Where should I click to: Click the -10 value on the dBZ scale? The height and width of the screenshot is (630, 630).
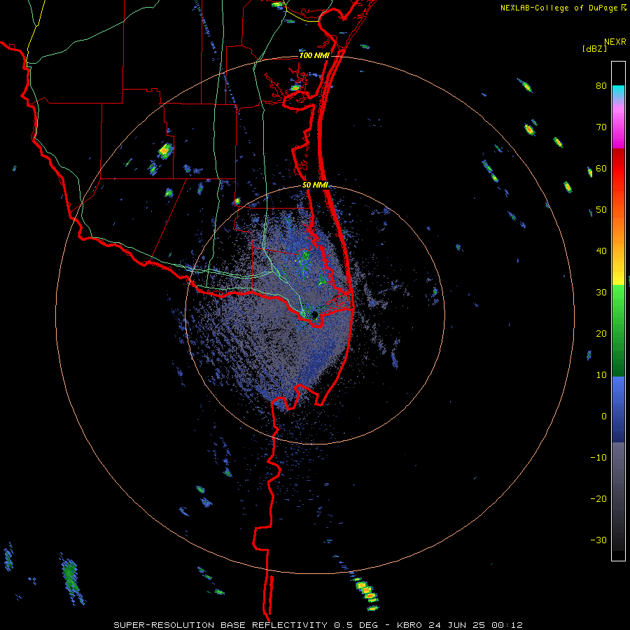click(598, 457)
